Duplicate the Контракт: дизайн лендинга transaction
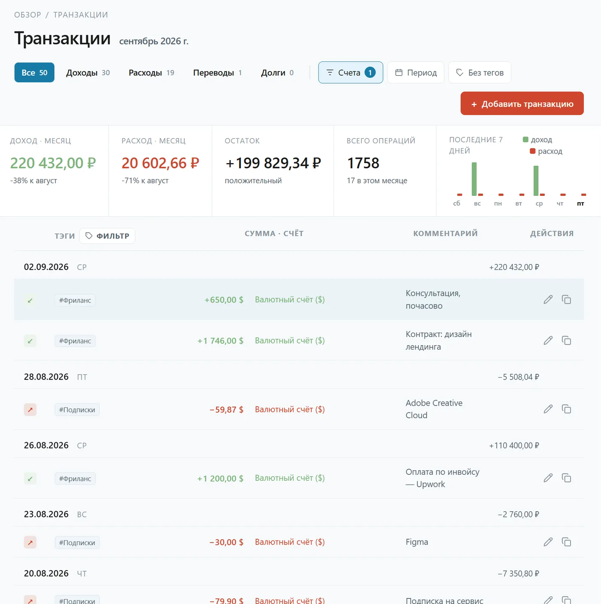This screenshot has width=601, height=604. [x=567, y=340]
